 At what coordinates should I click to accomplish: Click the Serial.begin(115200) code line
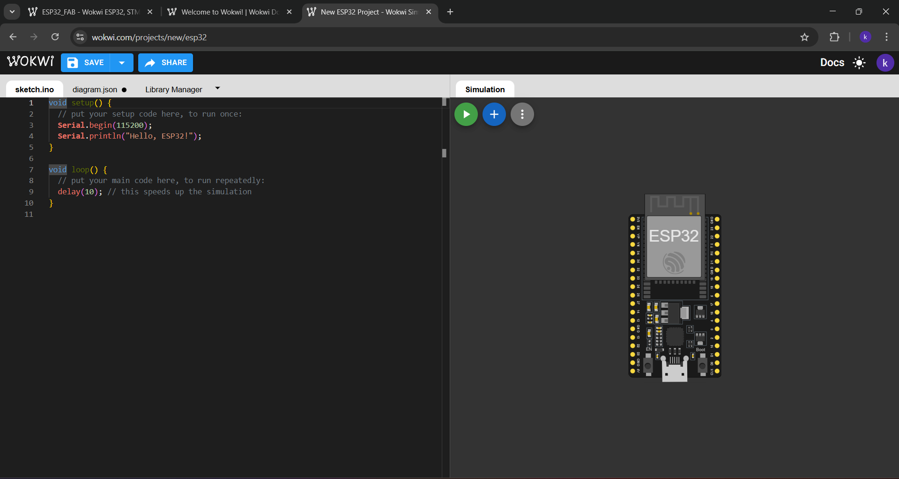tap(105, 125)
